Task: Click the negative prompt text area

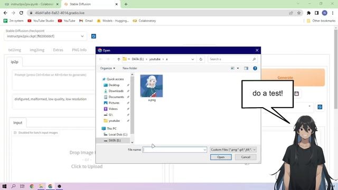Action: (54, 101)
